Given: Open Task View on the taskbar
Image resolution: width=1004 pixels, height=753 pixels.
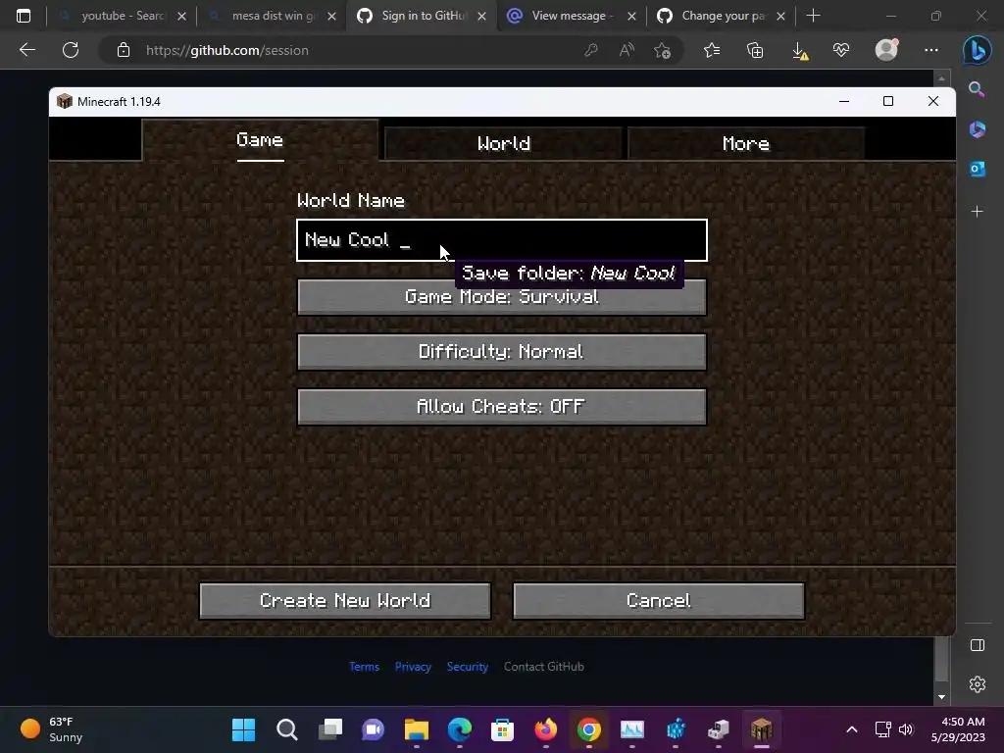Looking at the screenshot, I should (x=330, y=729).
